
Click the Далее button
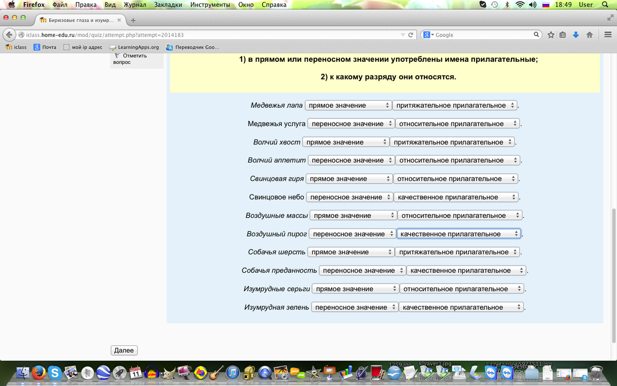[x=124, y=350]
